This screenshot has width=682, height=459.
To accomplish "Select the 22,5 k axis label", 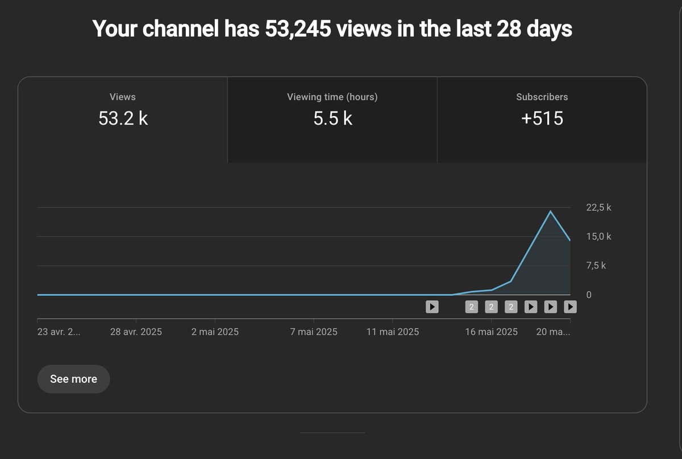I will tap(598, 207).
